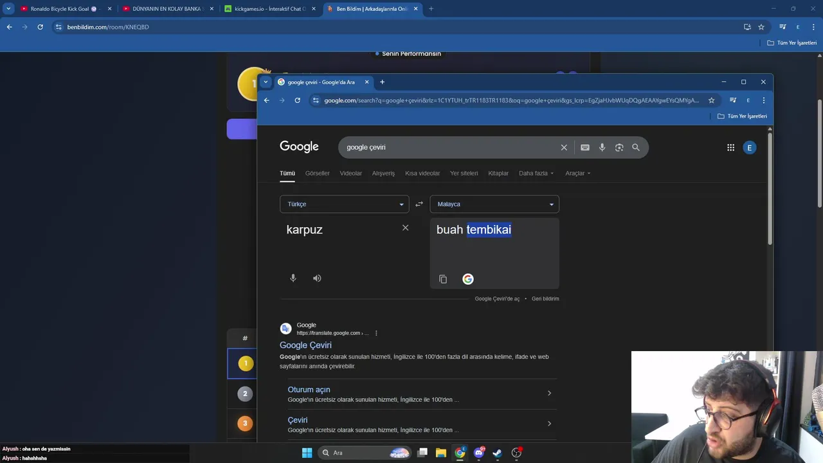Expand the Araçlar tools menu
The height and width of the screenshot is (463, 823).
(578, 173)
